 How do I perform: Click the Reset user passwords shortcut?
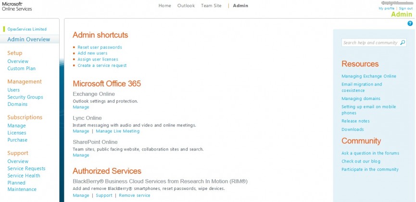pyautogui.click(x=100, y=47)
